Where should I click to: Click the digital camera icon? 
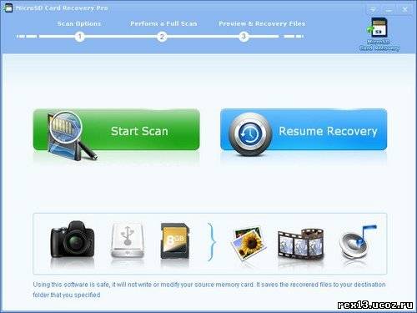(x=73, y=240)
